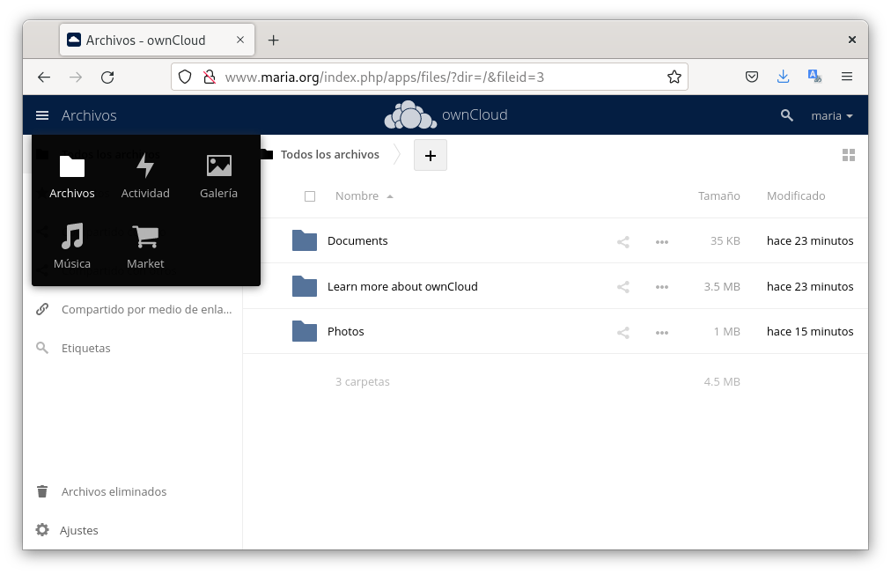Viewport: 891px width, 575px height.
Task: Go to Archivos eliminados in sidebar
Action: 114,491
